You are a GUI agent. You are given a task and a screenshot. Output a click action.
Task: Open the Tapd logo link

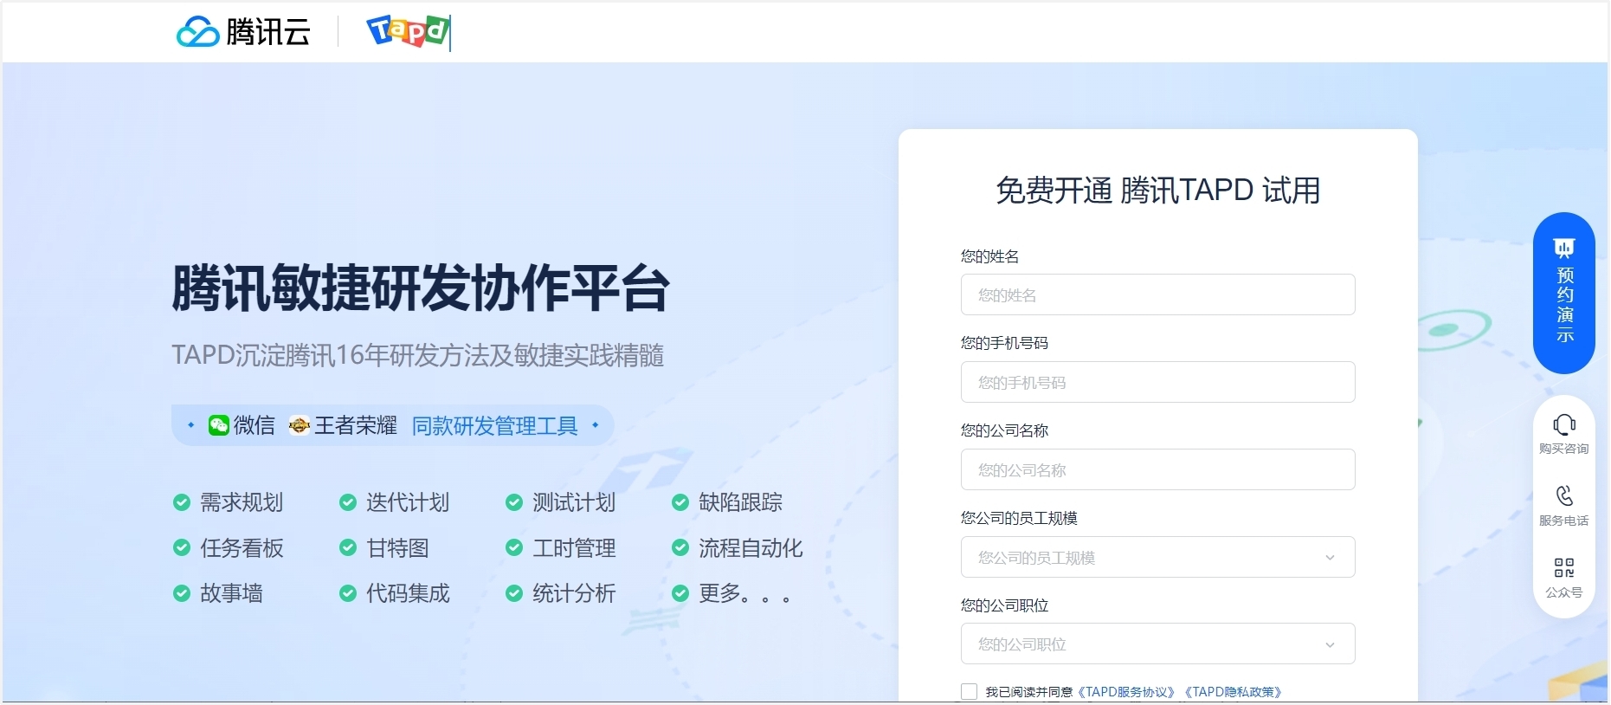pos(408,32)
